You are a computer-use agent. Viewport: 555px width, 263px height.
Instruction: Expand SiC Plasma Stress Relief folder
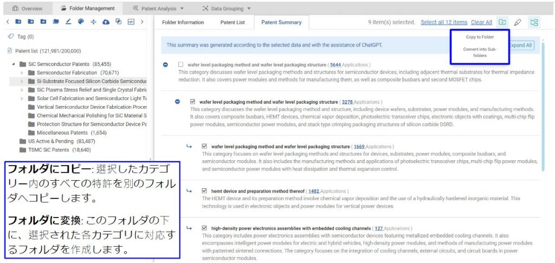22,90
